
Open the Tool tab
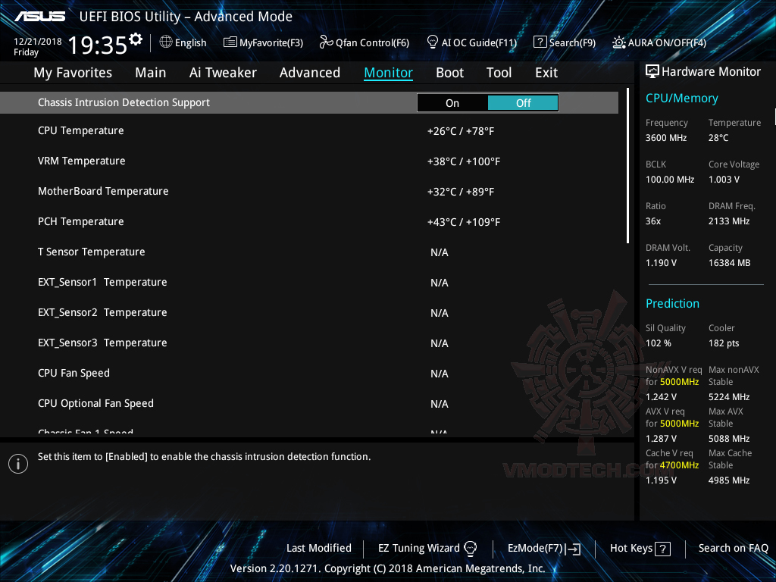point(499,73)
